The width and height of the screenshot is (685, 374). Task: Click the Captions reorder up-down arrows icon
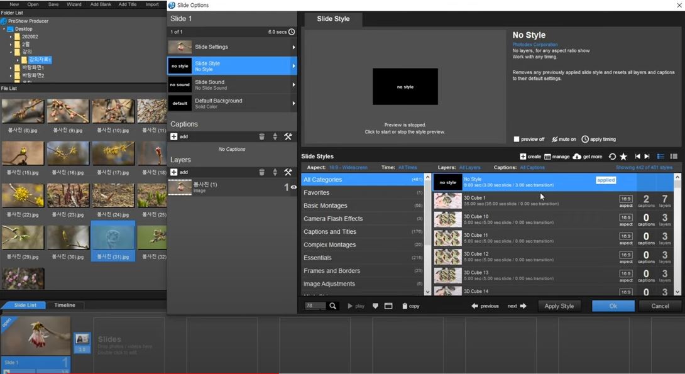275,136
